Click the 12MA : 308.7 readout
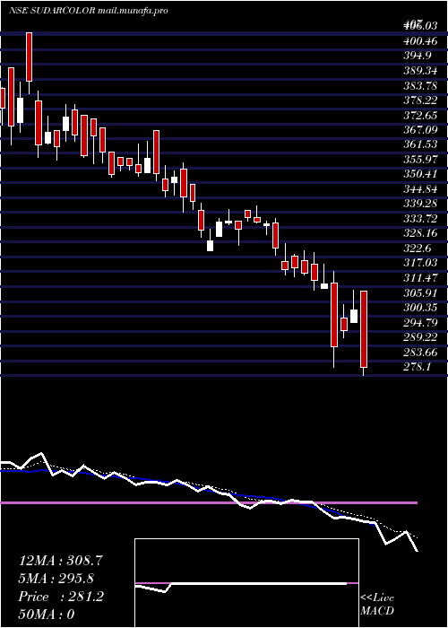 61,561
